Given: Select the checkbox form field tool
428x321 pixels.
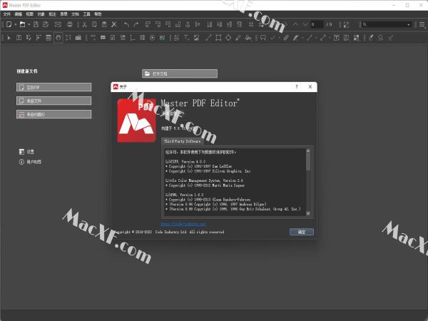Looking at the screenshot, I should point(113,38).
